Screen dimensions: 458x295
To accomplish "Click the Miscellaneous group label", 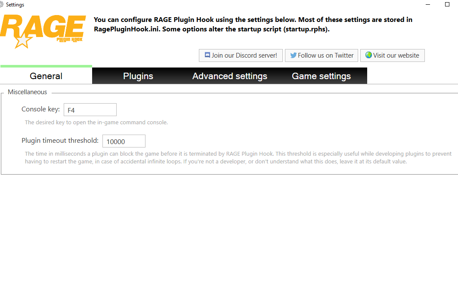I will coord(27,92).
